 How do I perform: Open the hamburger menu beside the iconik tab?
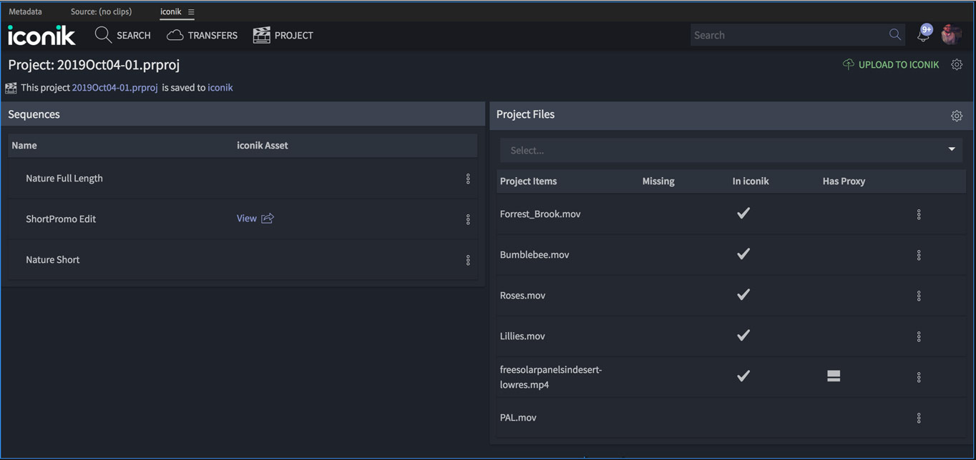point(190,11)
